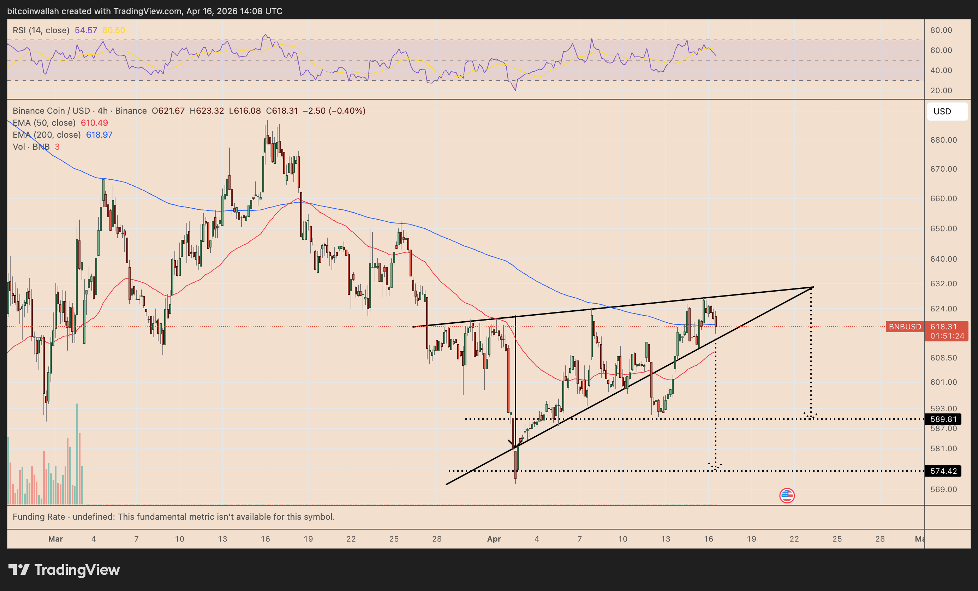Click the red BNBUSD price tag
This screenshot has width=978, height=591.
905,327
